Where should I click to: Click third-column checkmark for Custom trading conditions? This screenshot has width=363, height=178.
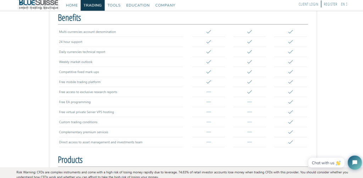click(x=290, y=122)
